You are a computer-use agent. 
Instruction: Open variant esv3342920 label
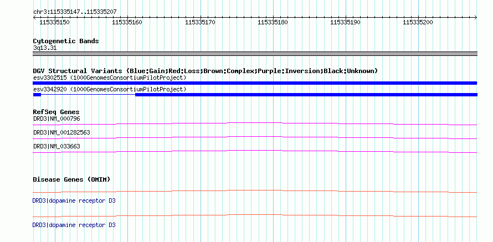pos(110,90)
